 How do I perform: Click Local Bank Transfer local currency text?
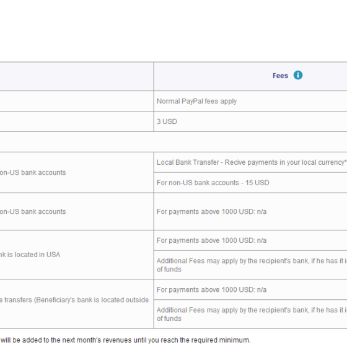point(252,162)
